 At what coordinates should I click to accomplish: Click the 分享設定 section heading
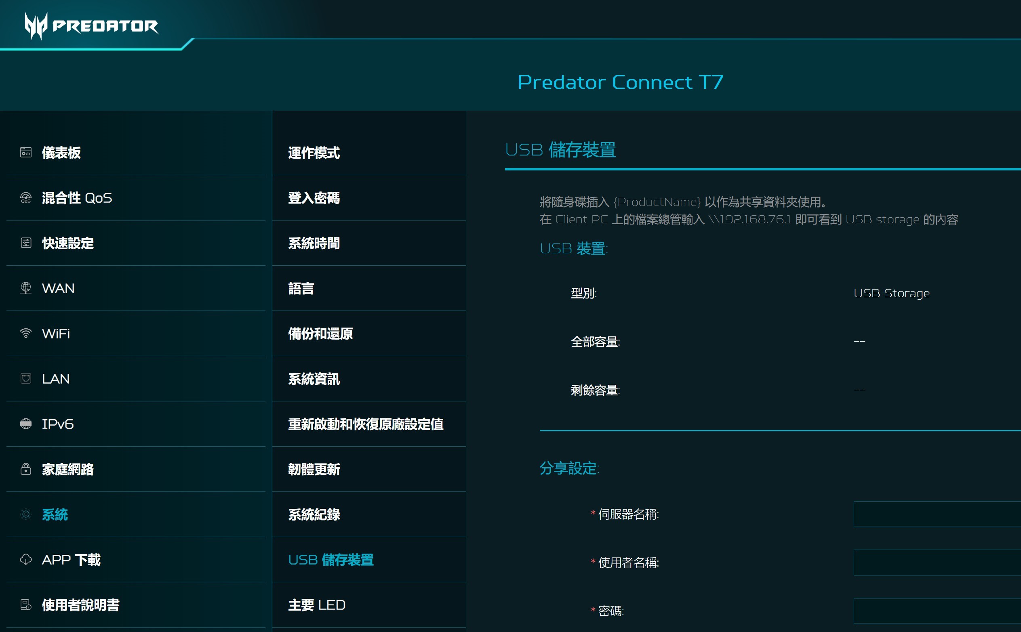pyautogui.click(x=569, y=468)
